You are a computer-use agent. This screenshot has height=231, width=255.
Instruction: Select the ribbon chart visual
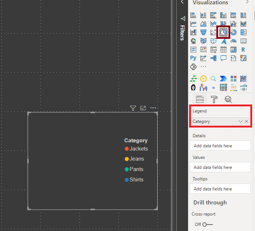point(244,24)
